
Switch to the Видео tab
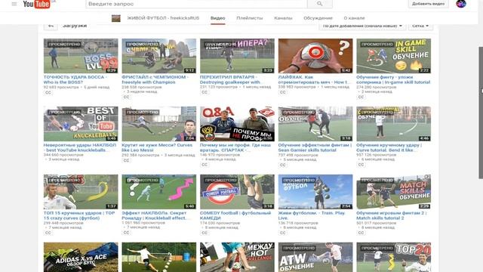218,18
